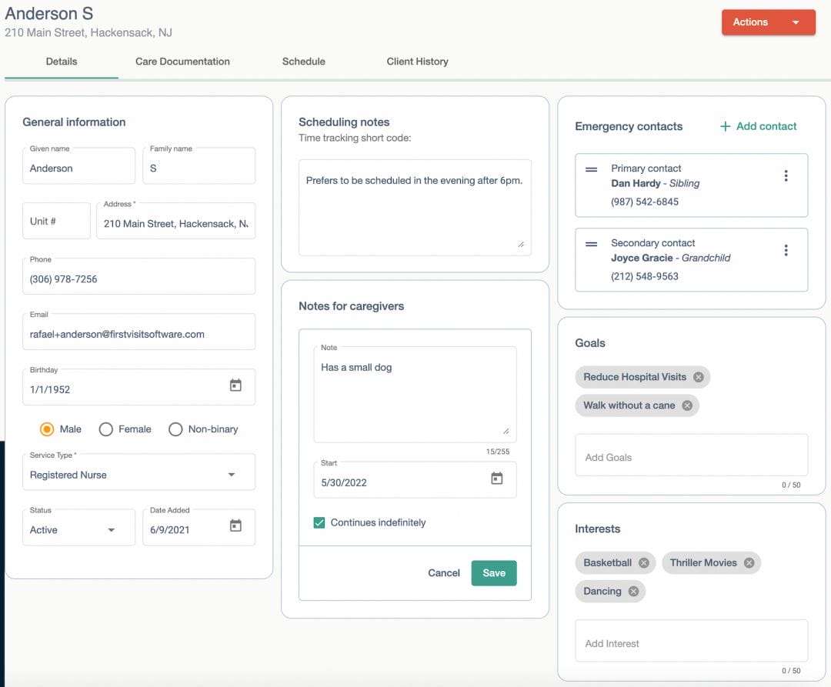Expand the Actions dropdown menu
Viewport: 831px width, 687px height.
point(768,22)
